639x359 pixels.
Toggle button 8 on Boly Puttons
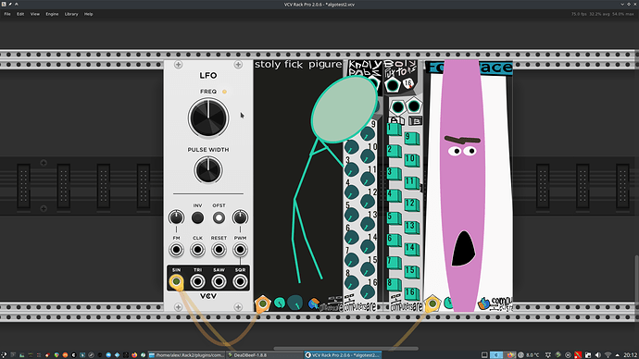(395, 284)
